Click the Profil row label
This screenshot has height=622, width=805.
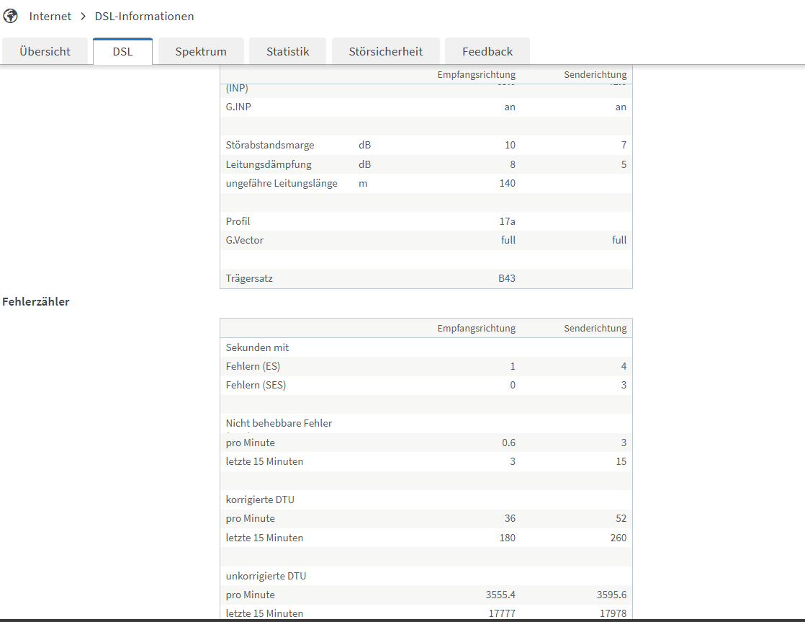click(x=238, y=221)
